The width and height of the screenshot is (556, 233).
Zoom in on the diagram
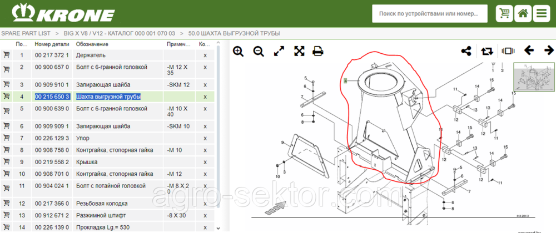point(239,51)
